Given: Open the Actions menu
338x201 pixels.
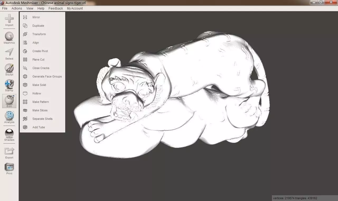Looking at the screenshot, I should 17,8.
